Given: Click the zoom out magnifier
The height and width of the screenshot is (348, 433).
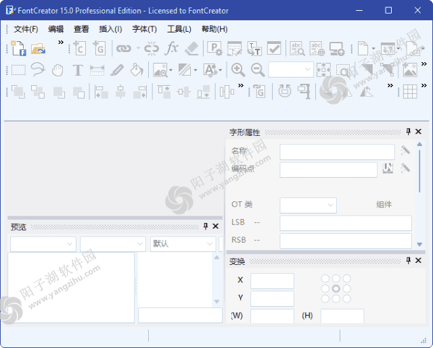Looking at the screenshot, I should click(x=258, y=70).
